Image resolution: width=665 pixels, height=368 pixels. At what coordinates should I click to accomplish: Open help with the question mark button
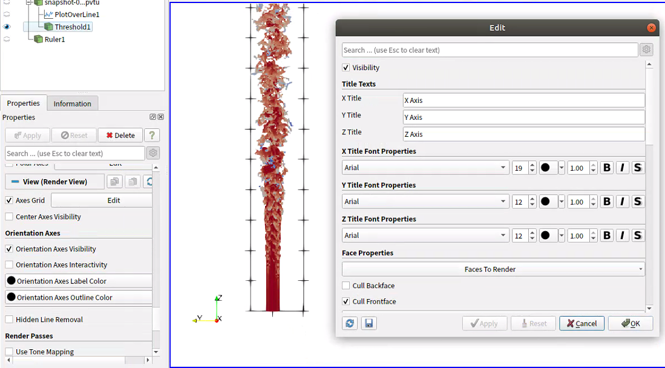(152, 136)
